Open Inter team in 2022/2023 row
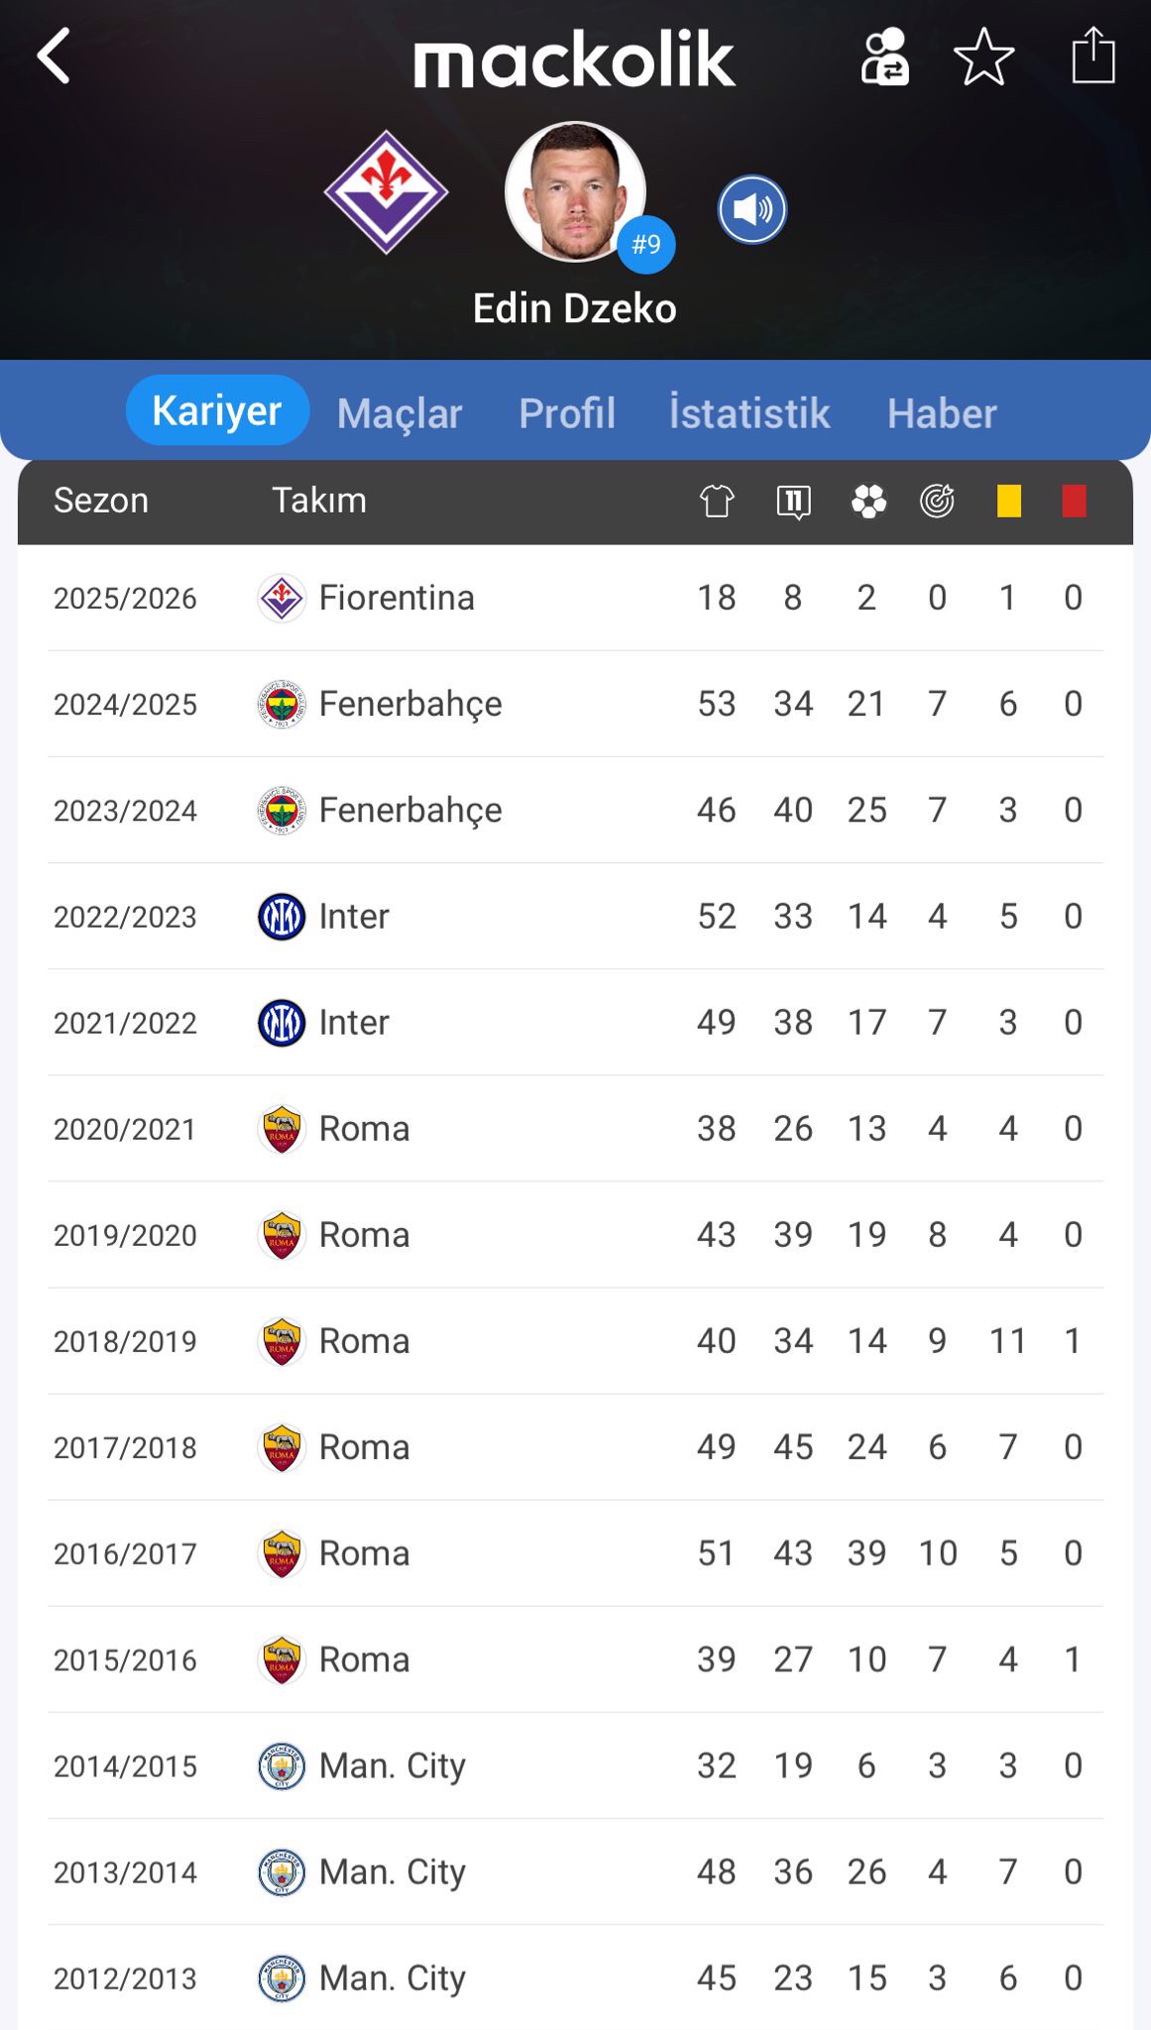This screenshot has width=1151, height=2030. click(x=353, y=917)
